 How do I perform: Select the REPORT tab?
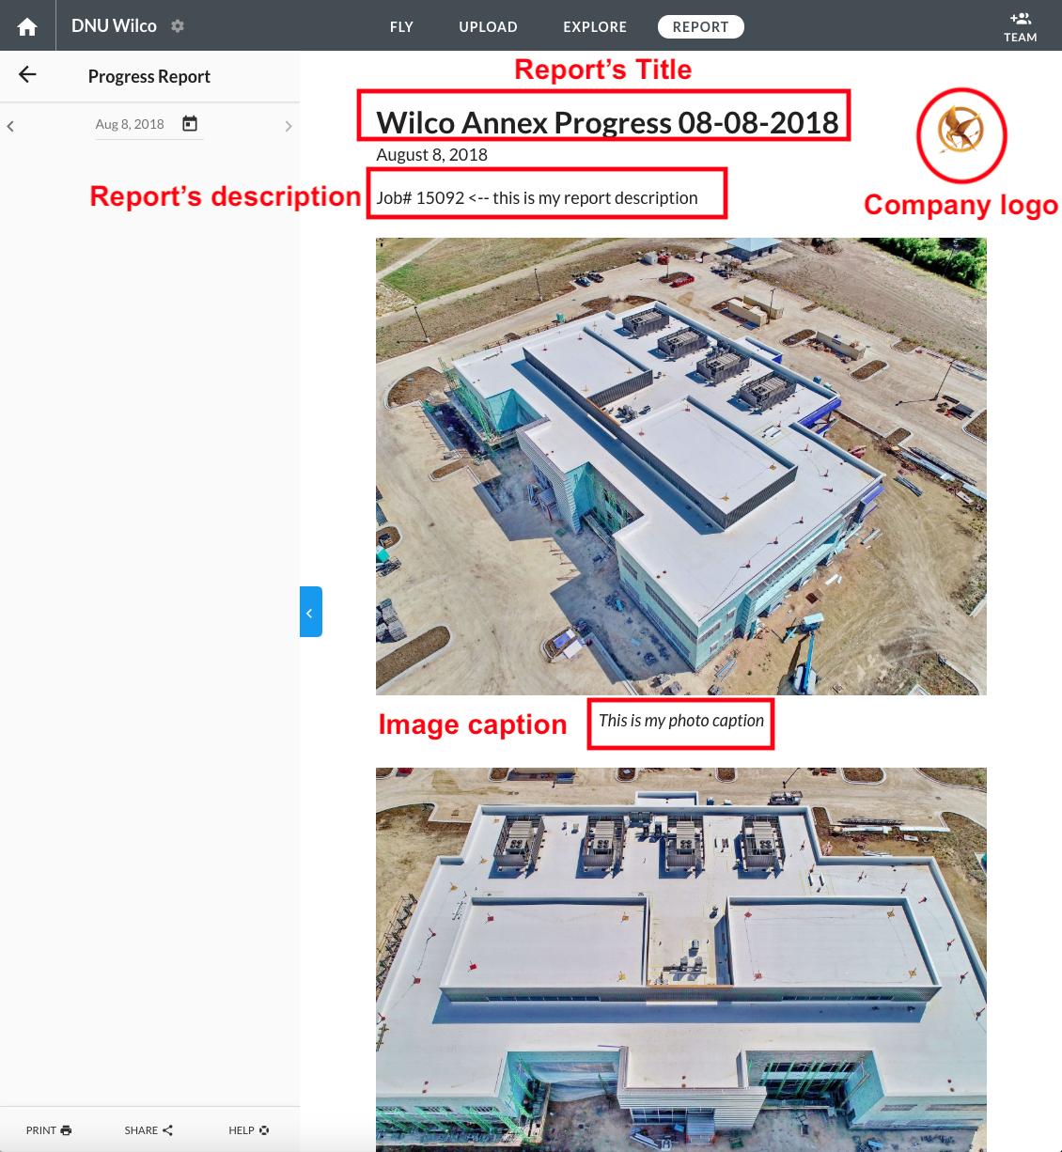point(701,27)
